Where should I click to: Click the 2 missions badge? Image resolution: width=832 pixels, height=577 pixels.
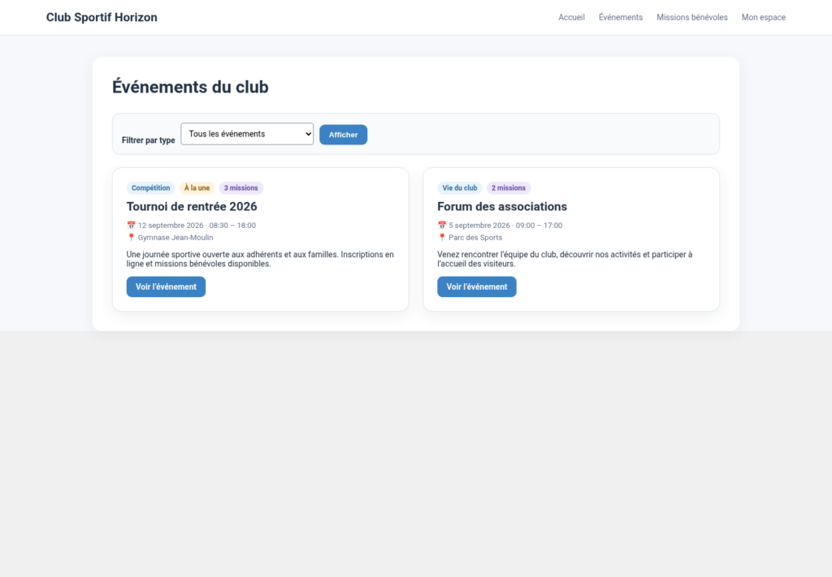click(509, 188)
